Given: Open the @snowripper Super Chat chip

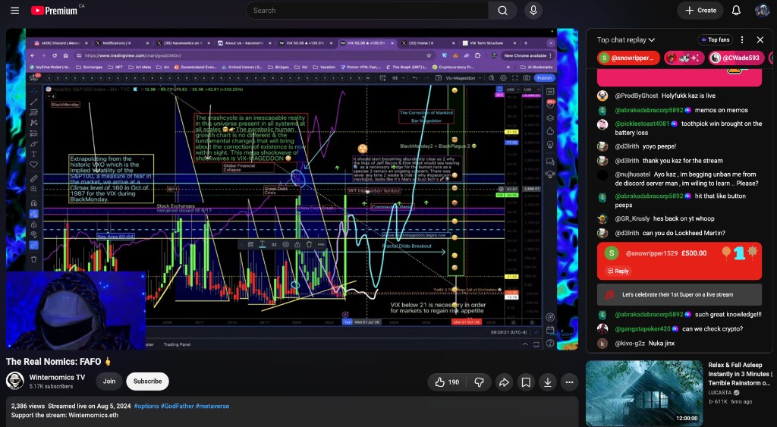Looking at the screenshot, I should [x=628, y=58].
